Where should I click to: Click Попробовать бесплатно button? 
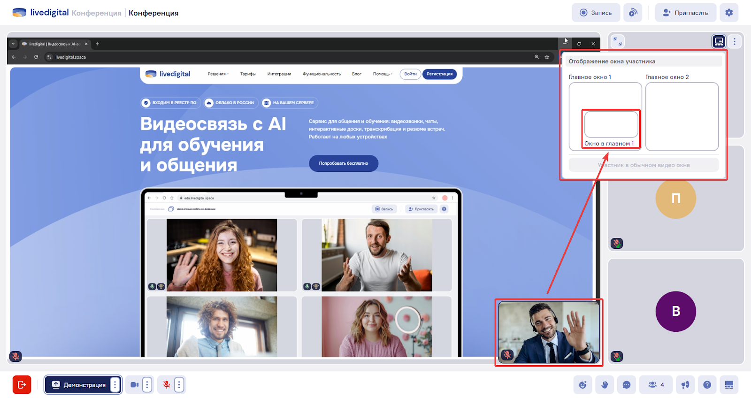pos(344,163)
